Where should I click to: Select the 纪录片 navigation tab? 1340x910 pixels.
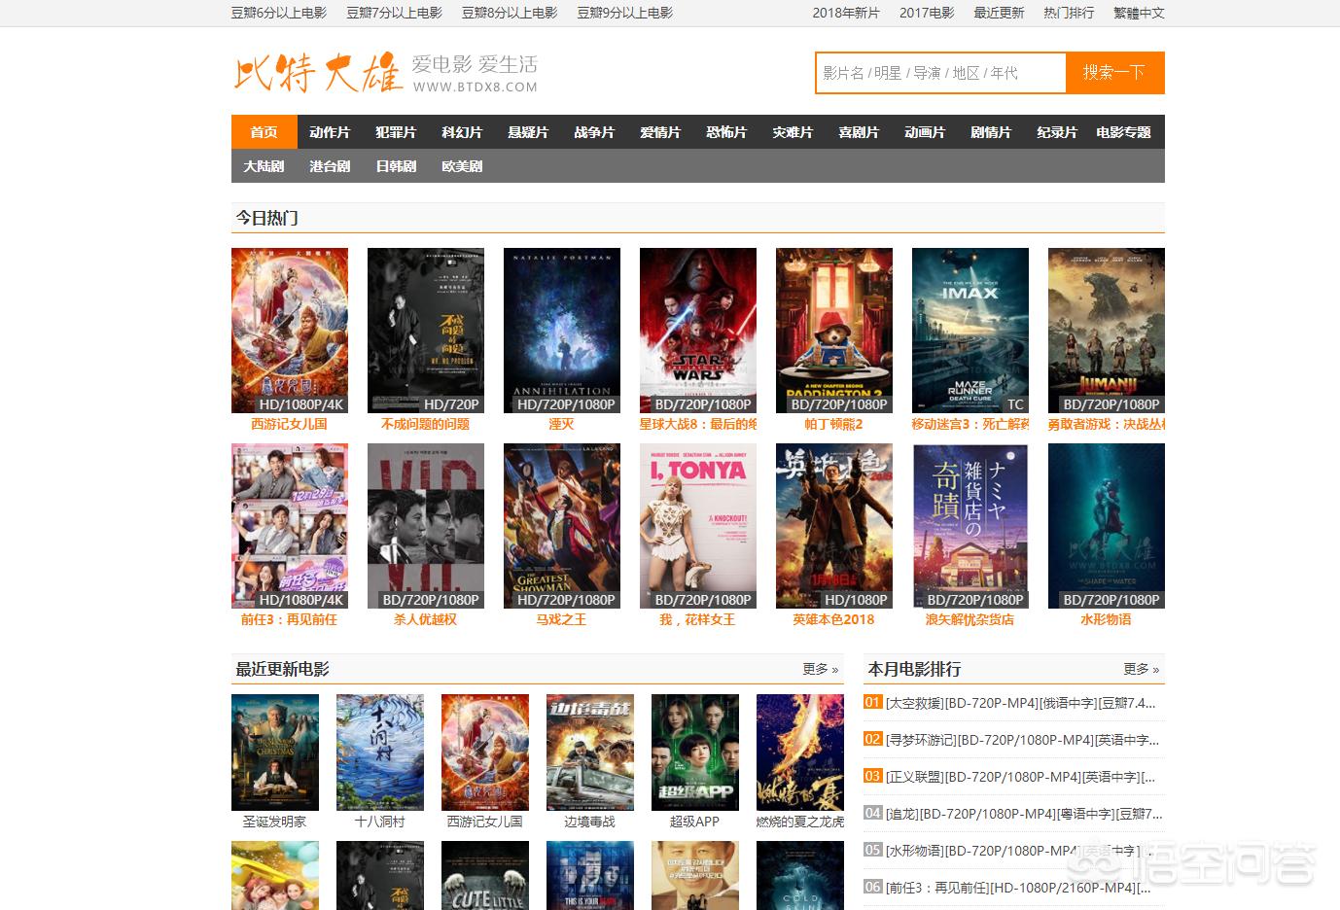1057,132
